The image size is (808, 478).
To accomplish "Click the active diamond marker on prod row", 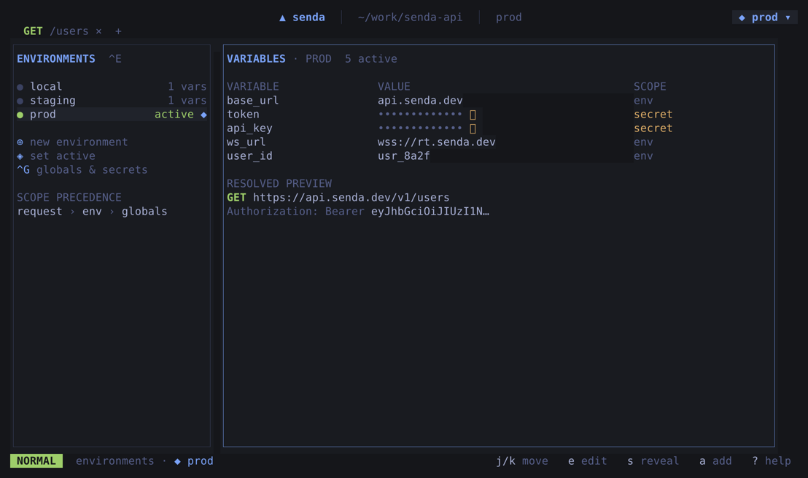I will pos(203,115).
